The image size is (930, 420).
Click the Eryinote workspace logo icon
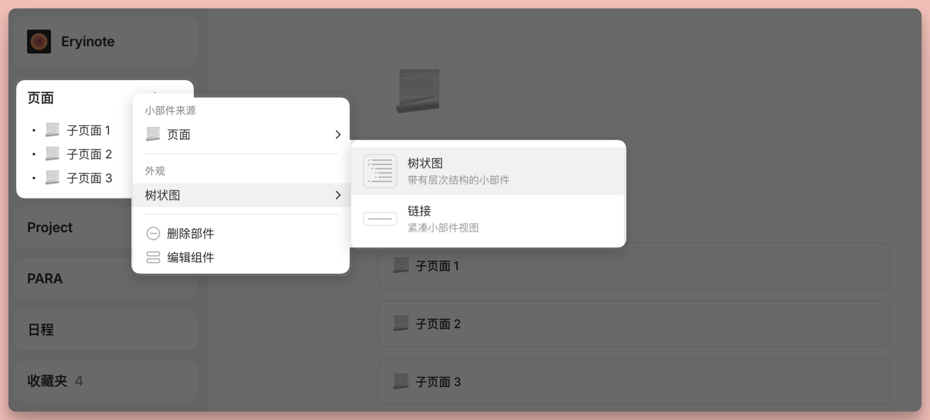[x=39, y=41]
